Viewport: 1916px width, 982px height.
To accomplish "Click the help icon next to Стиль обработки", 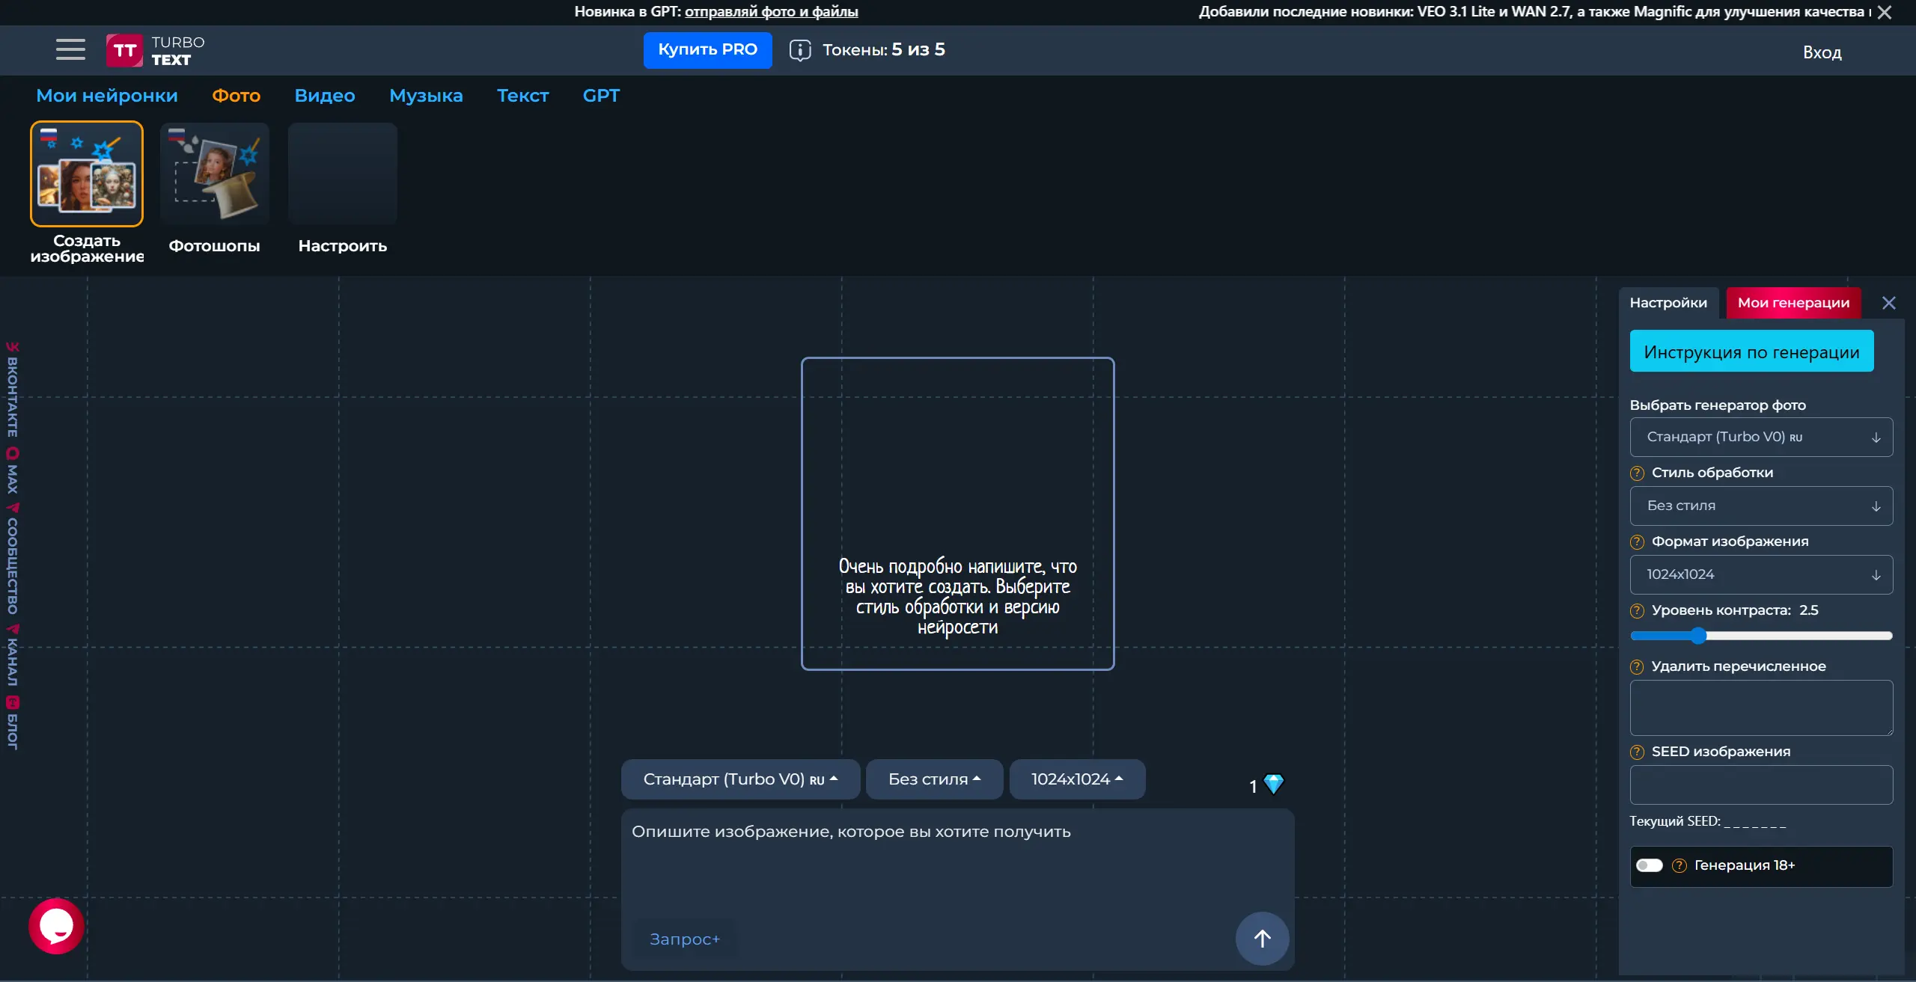I will tap(1637, 473).
